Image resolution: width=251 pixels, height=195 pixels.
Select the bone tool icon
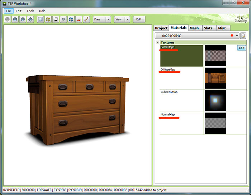[x=86, y=19]
